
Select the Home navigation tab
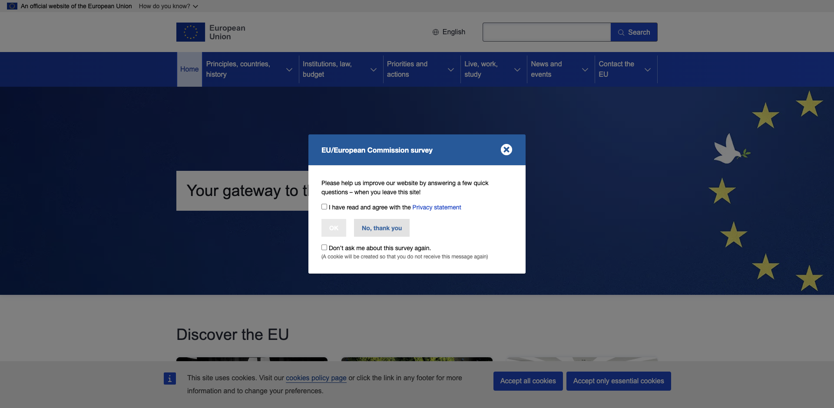click(x=189, y=69)
